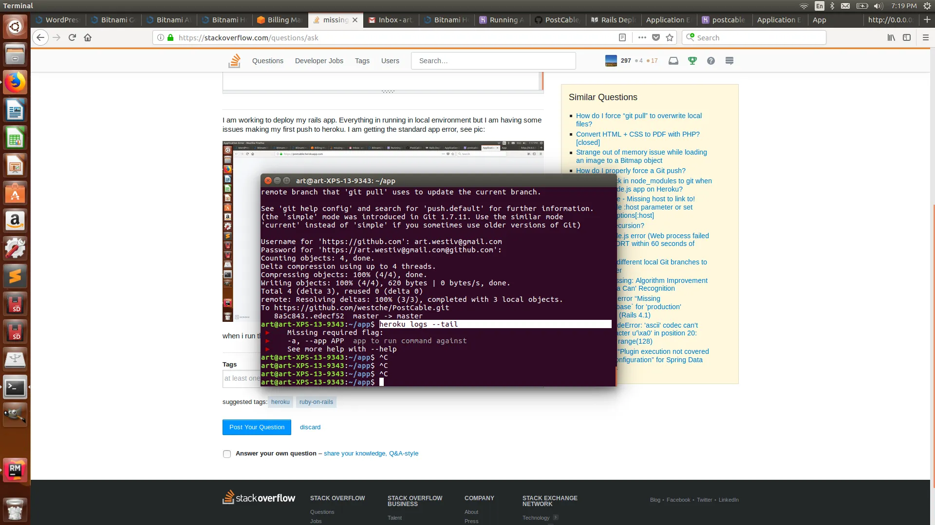Open the new tab plus button
This screenshot has height=525, width=935.
927,20
